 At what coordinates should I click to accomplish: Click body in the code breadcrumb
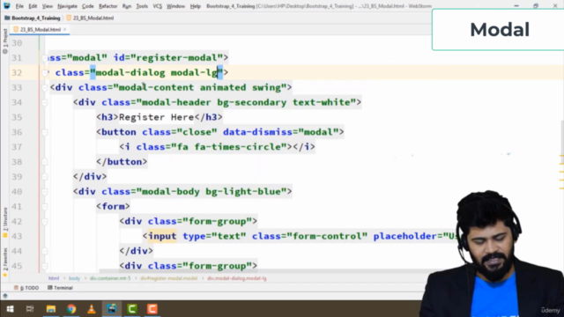(x=74, y=278)
